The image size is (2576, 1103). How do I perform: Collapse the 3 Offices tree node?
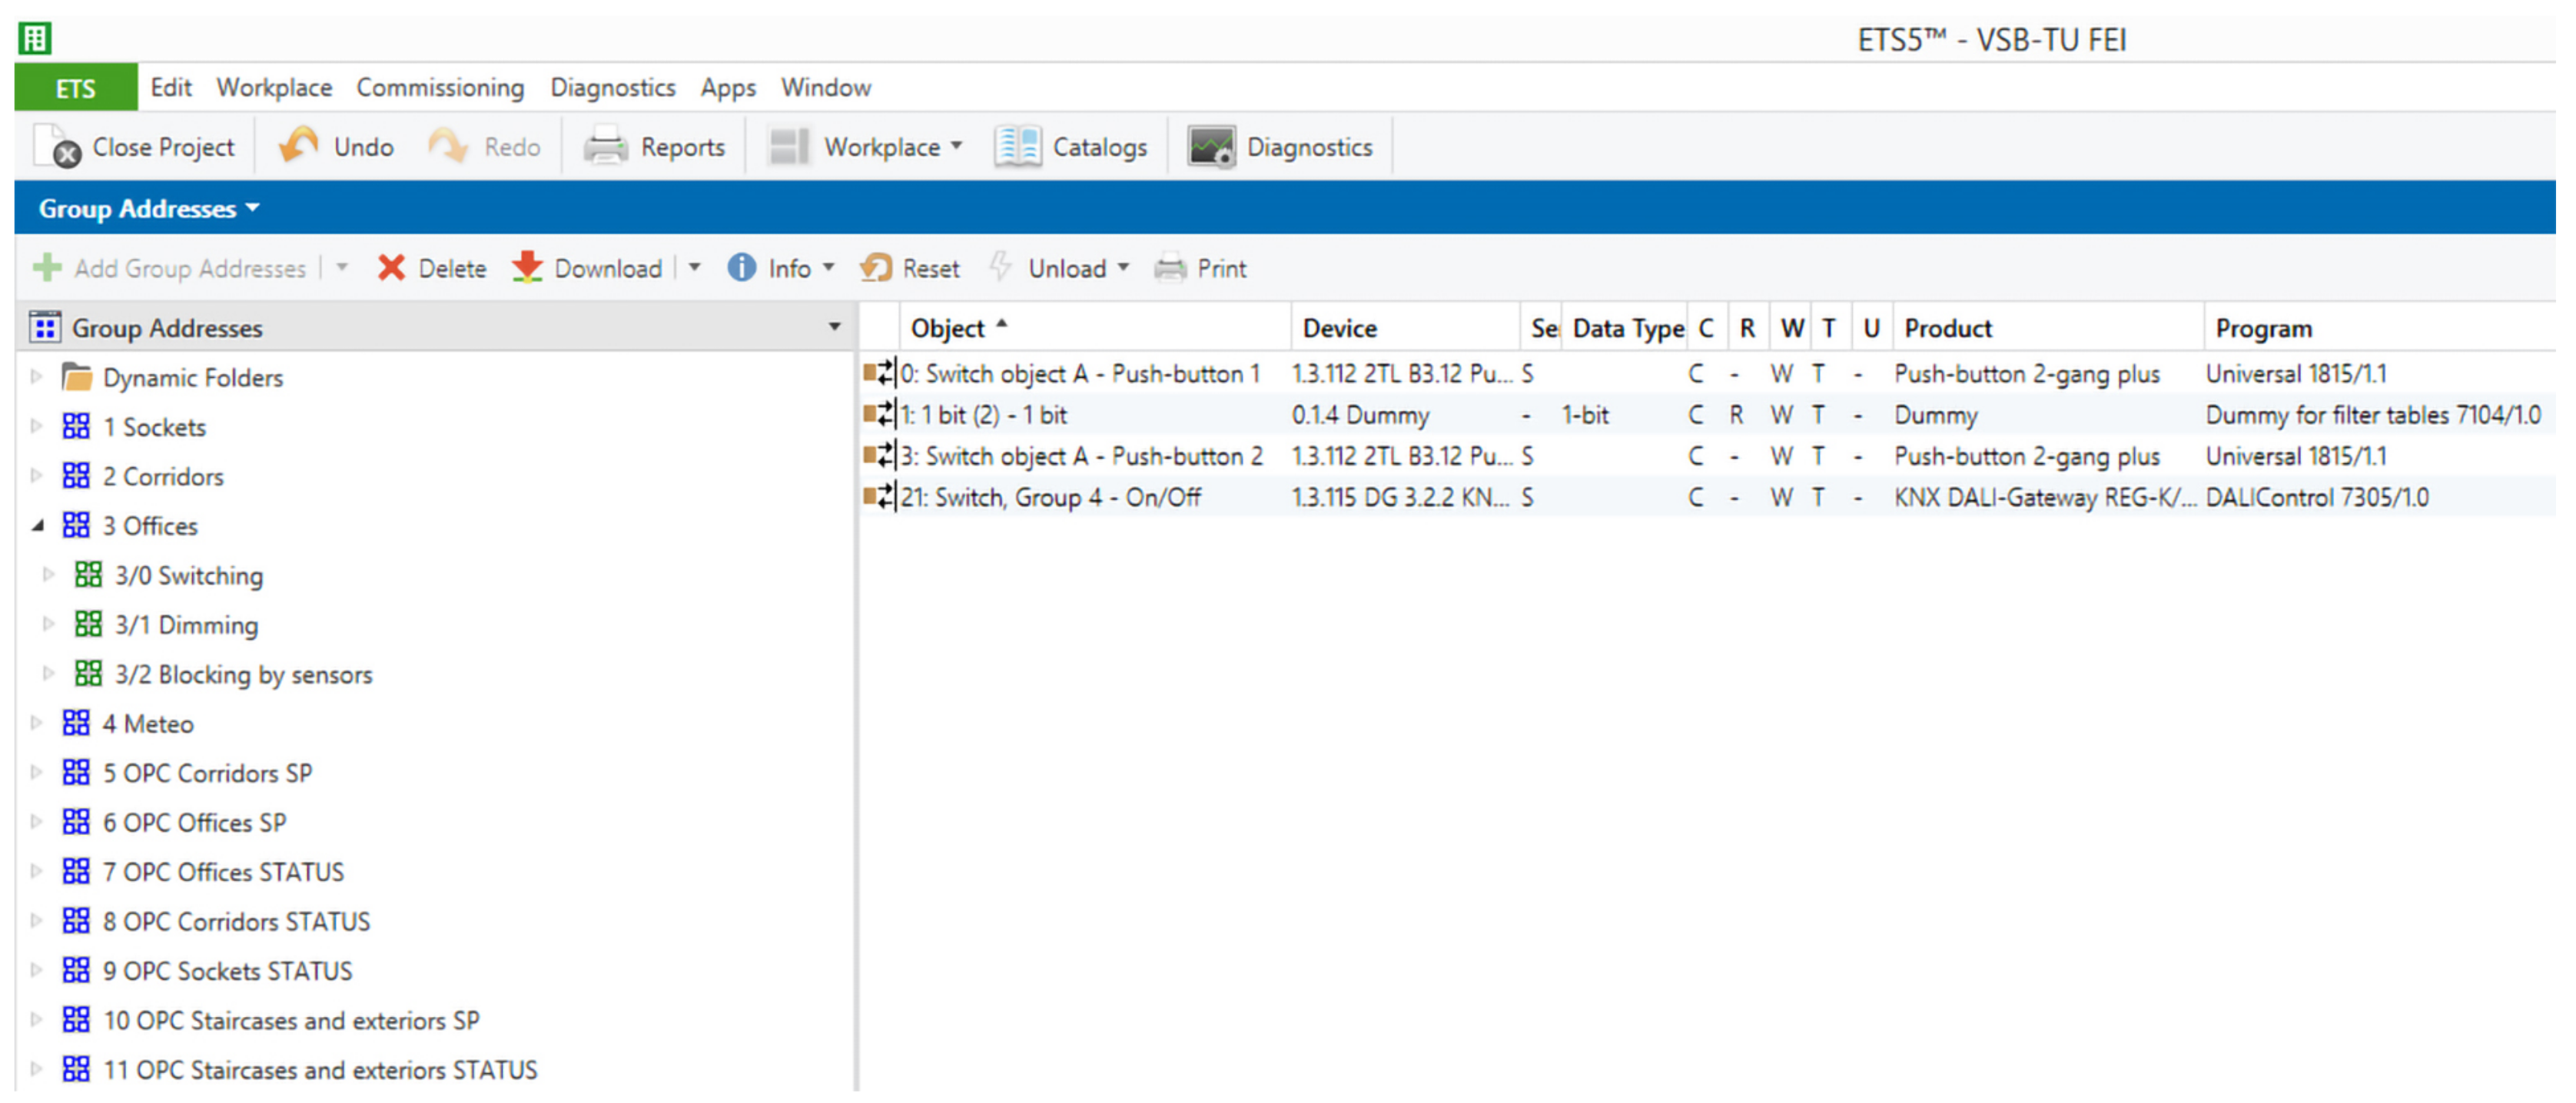click(38, 525)
